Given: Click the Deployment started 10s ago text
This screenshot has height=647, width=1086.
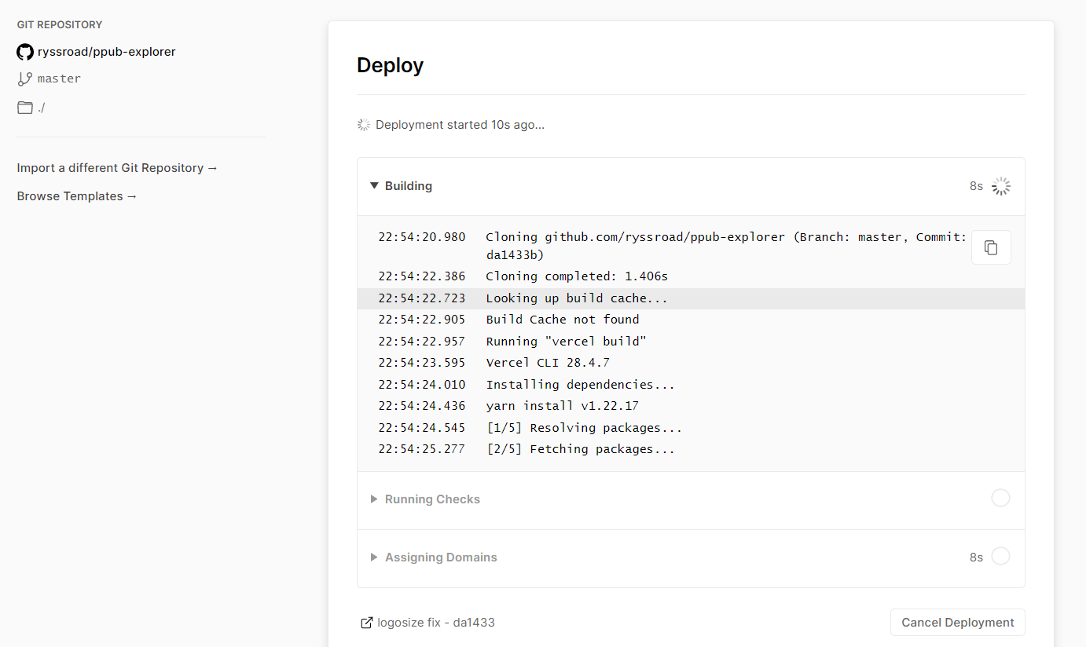Looking at the screenshot, I should point(460,125).
